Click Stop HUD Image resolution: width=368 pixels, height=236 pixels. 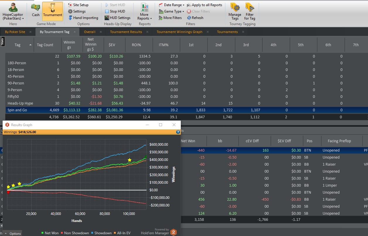pos(115,11)
